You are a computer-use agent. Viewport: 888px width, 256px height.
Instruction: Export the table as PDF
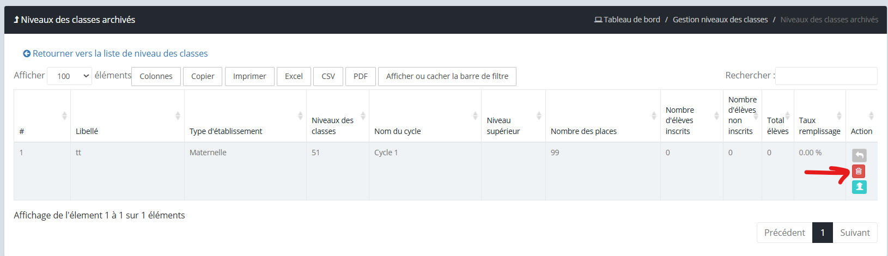click(360, 76)
